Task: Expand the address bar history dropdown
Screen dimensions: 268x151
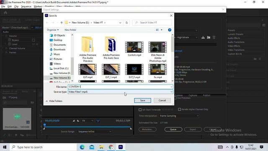Action: (x=120, y=23)
